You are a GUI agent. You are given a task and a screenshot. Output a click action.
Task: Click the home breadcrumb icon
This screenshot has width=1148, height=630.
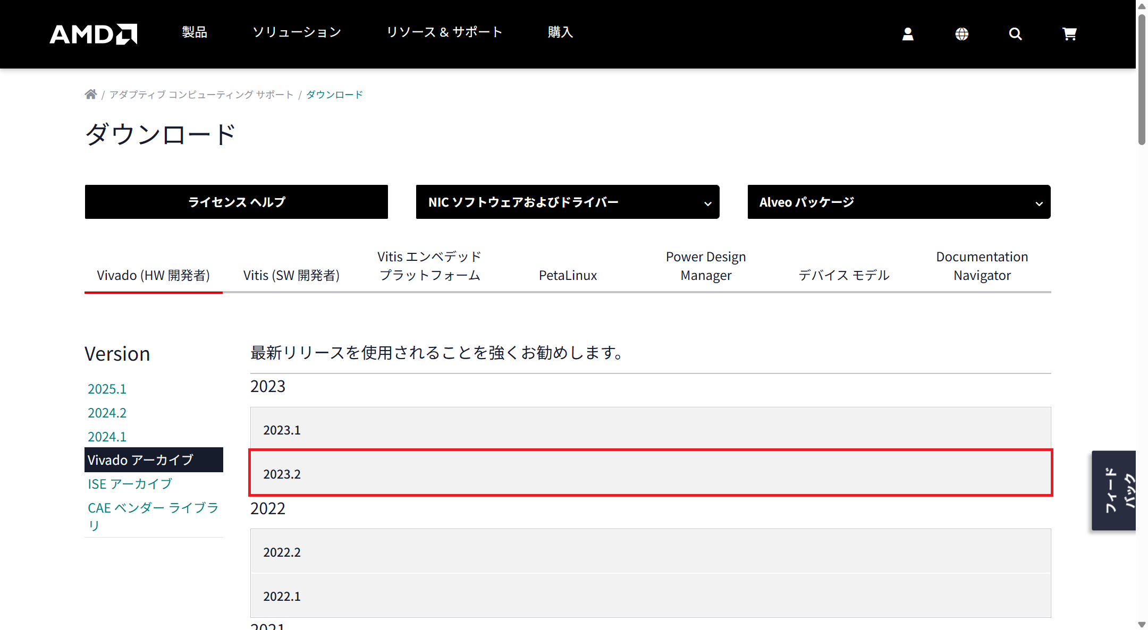[91, 95]
